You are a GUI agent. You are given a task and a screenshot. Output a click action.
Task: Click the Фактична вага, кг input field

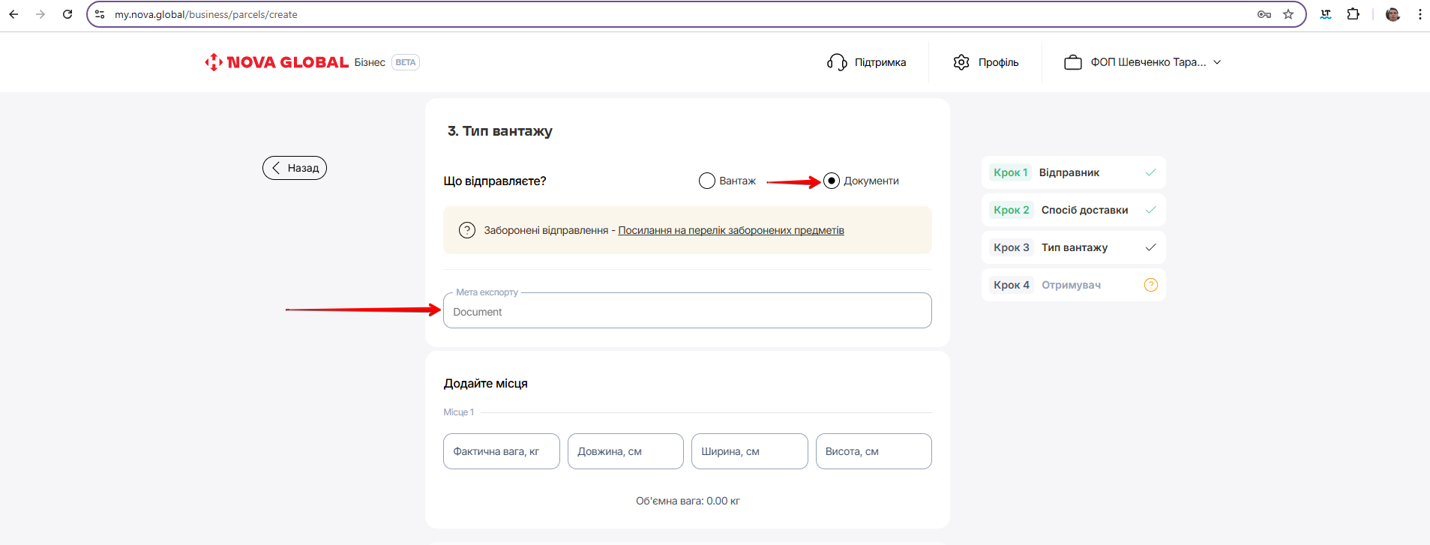click(x=501, y=451)
